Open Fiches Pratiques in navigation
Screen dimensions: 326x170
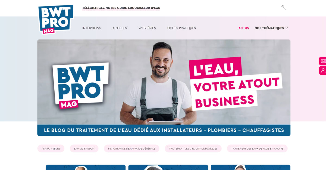click(181, 28)
